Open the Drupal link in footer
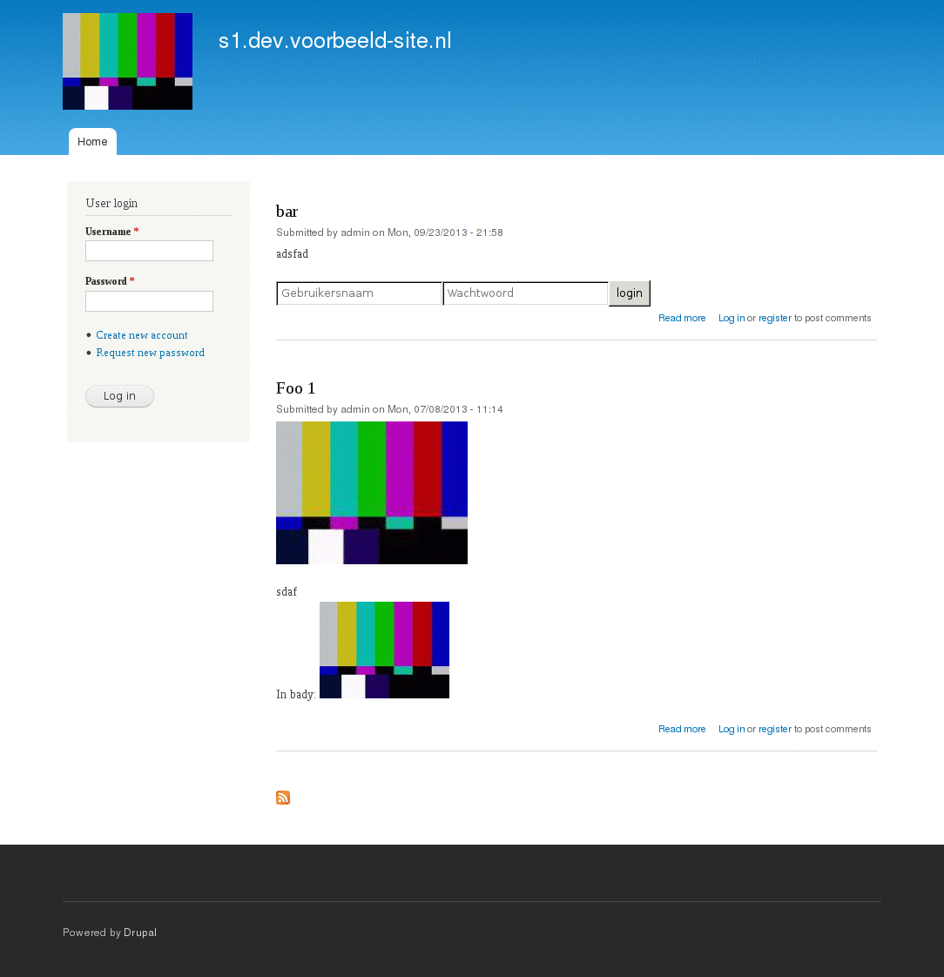 140,932
